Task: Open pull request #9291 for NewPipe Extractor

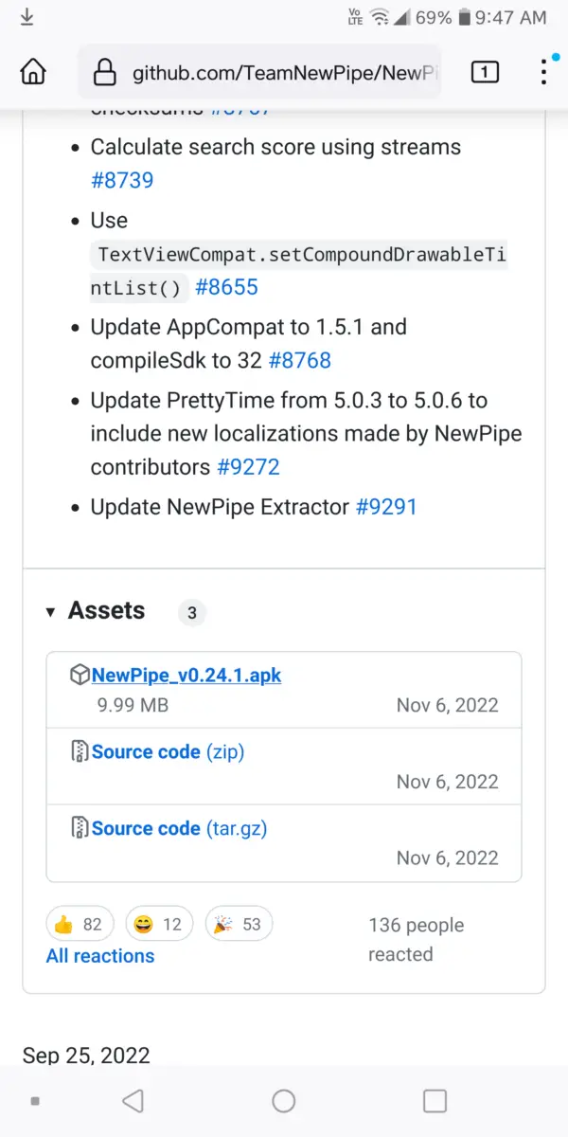Action: [x=386, y=507]
